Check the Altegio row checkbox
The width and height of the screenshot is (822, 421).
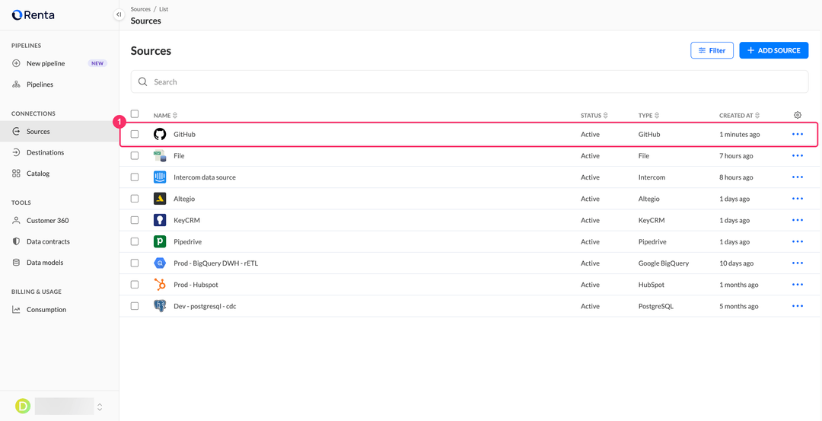(135, 199)
